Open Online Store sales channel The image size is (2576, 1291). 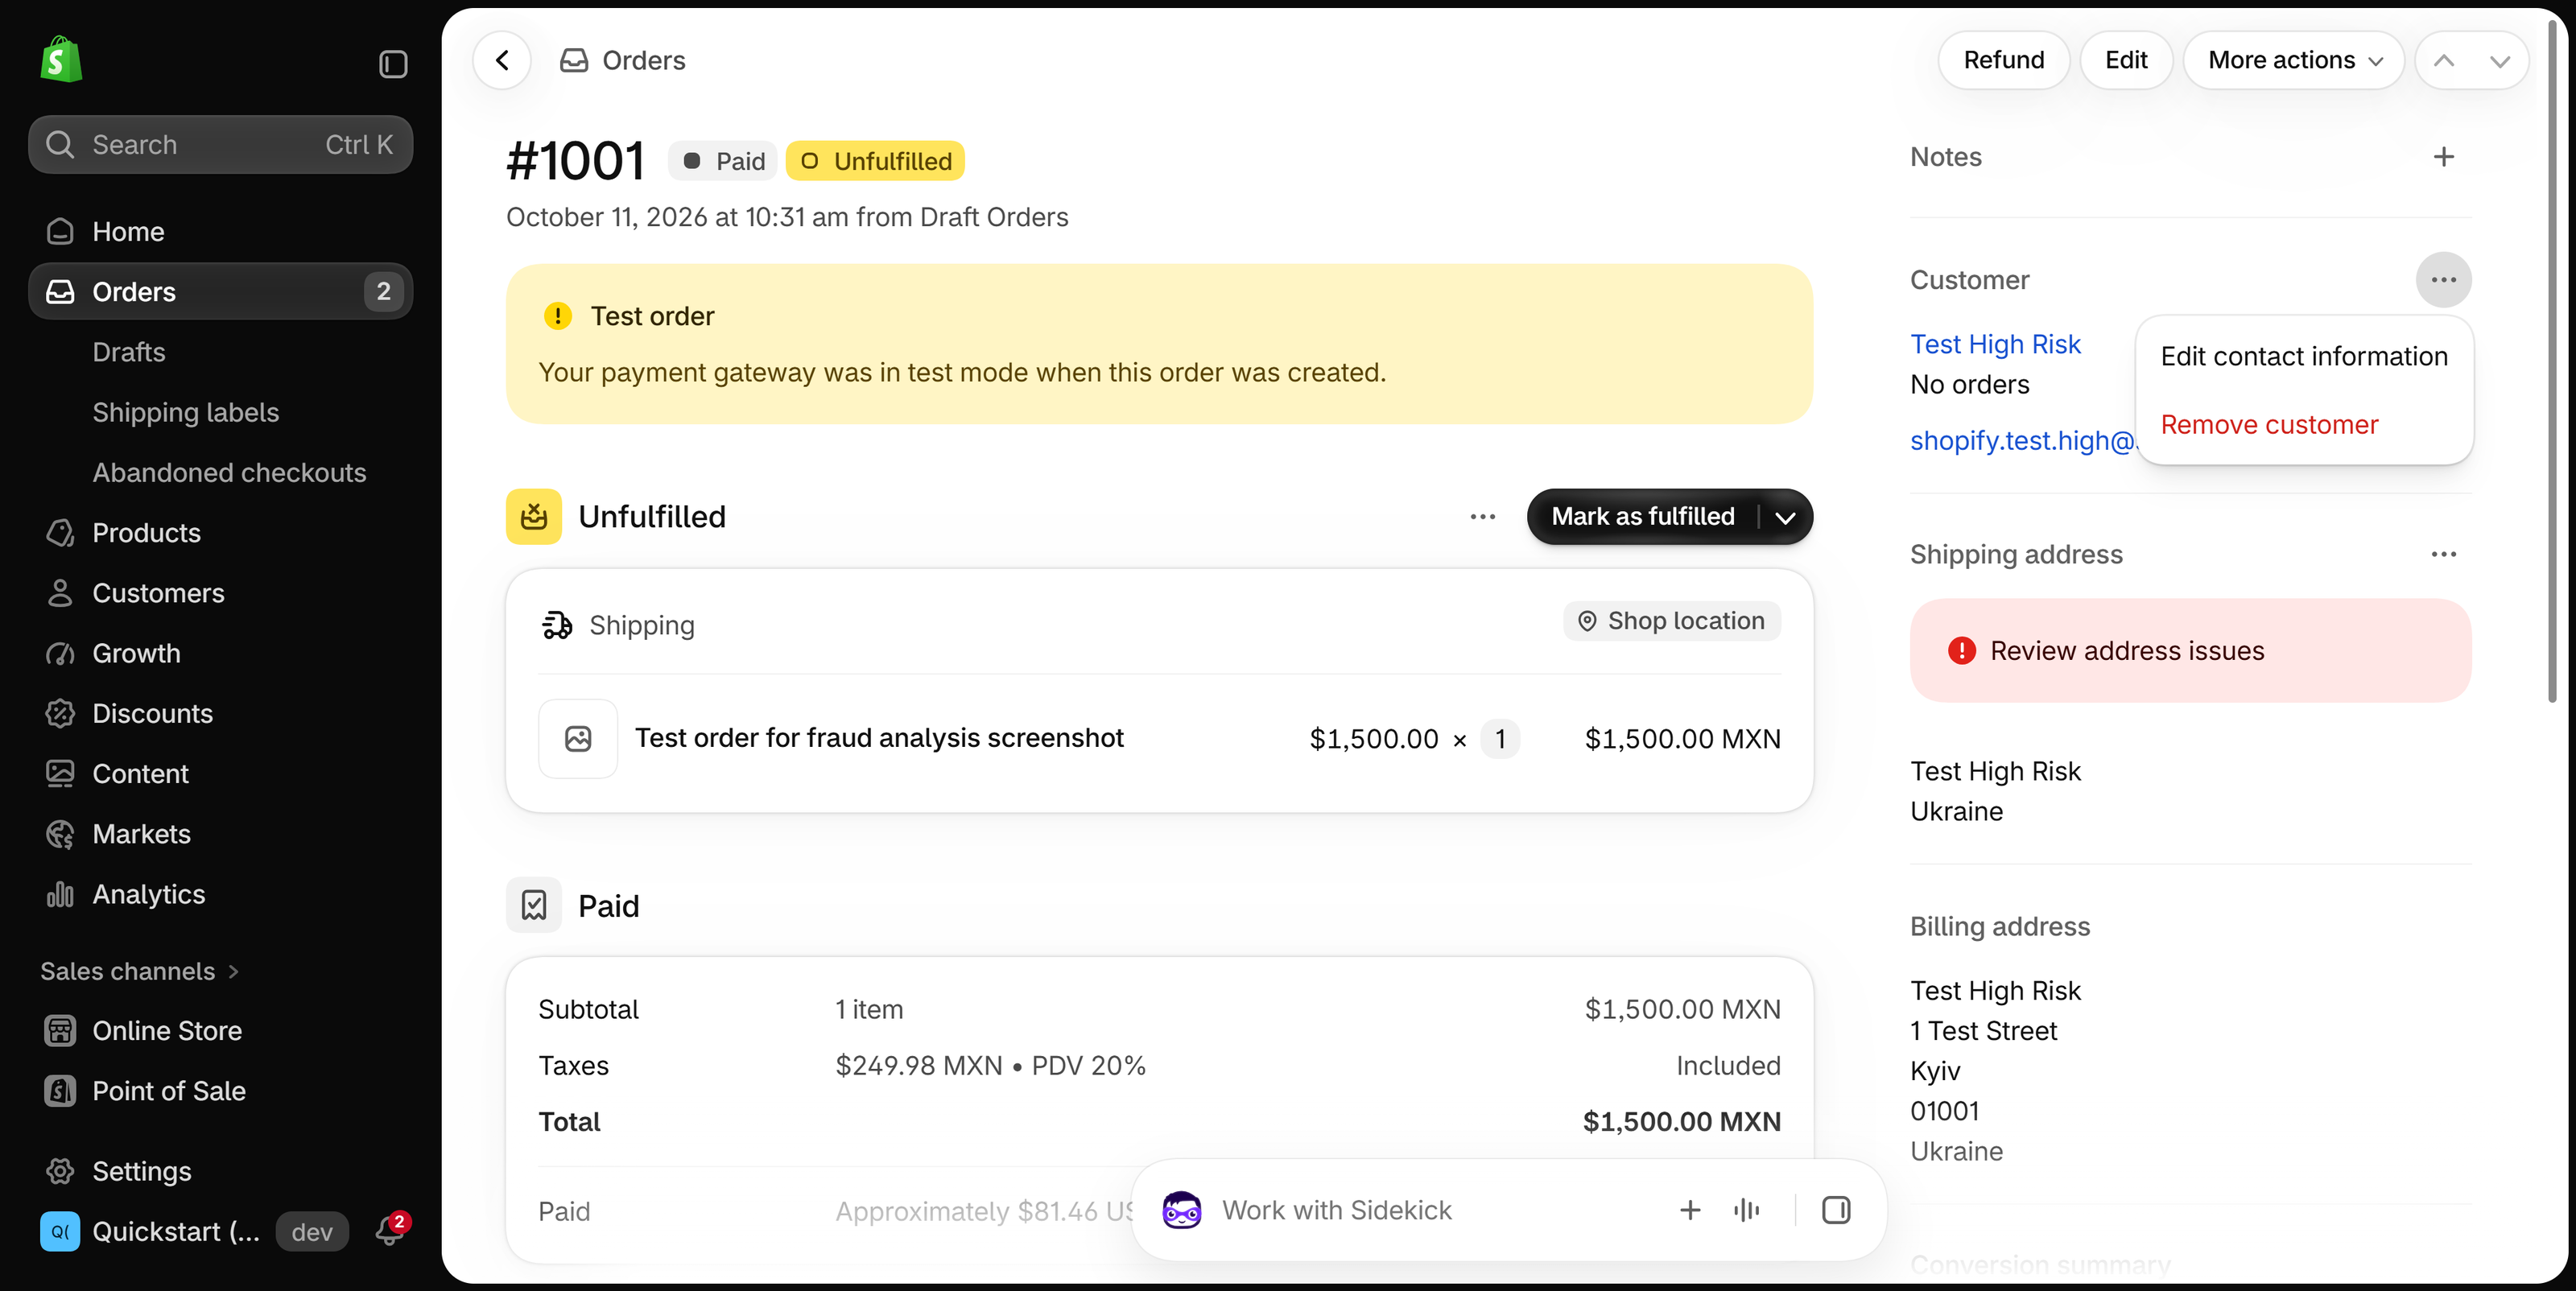pyautogui.click(x=220, y=1031)
